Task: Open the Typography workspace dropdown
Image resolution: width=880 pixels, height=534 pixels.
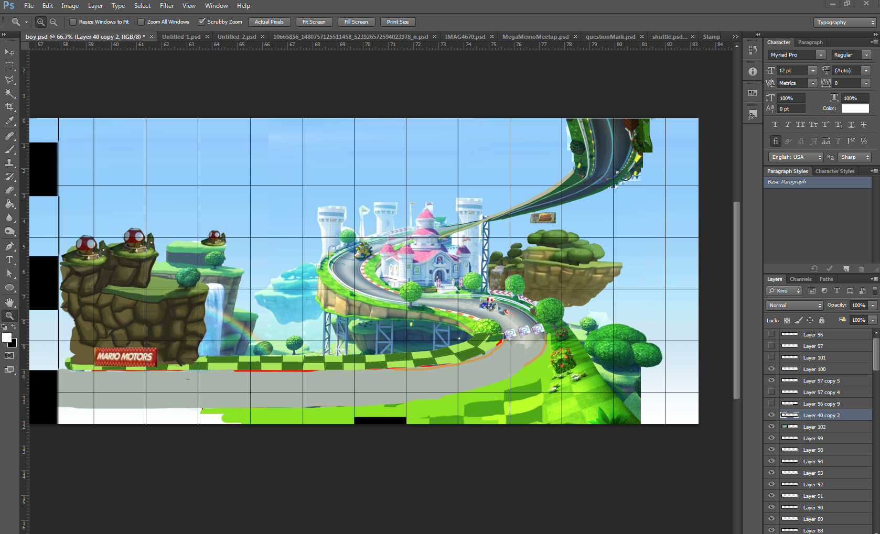Action: (x=845, y=23)
